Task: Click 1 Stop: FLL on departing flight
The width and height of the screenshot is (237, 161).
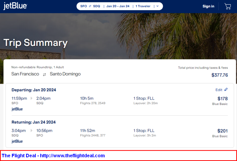Action: [144, 99]
